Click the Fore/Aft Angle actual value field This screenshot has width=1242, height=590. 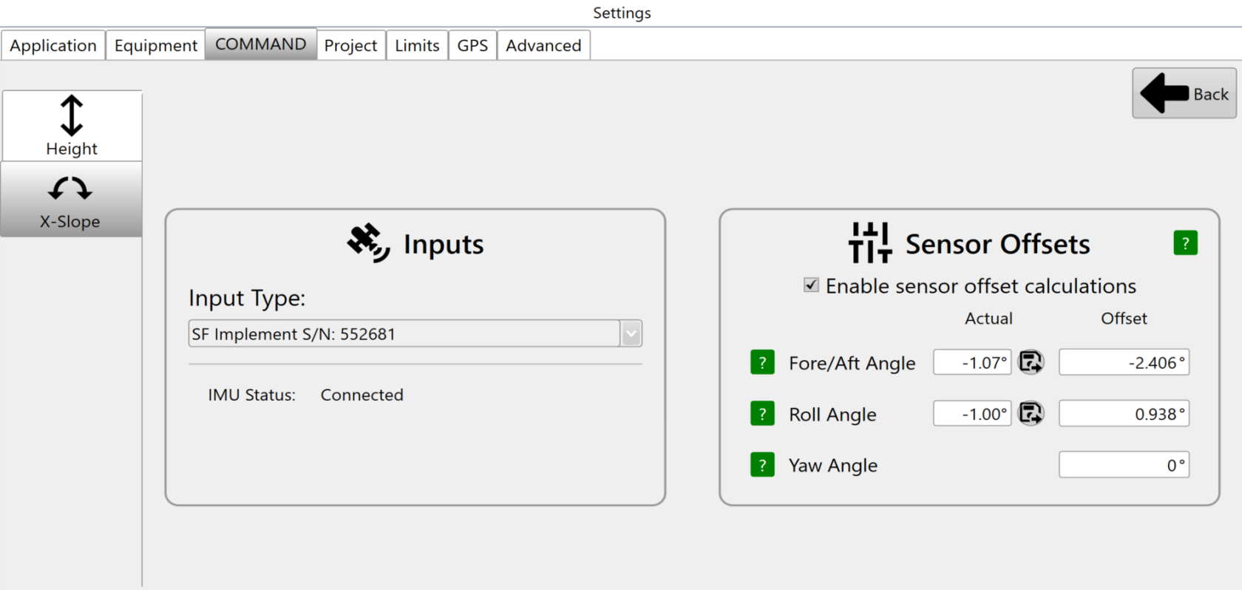972,362
